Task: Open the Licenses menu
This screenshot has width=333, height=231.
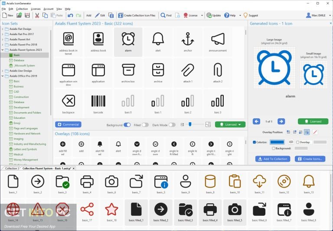Action: point(36,9)
